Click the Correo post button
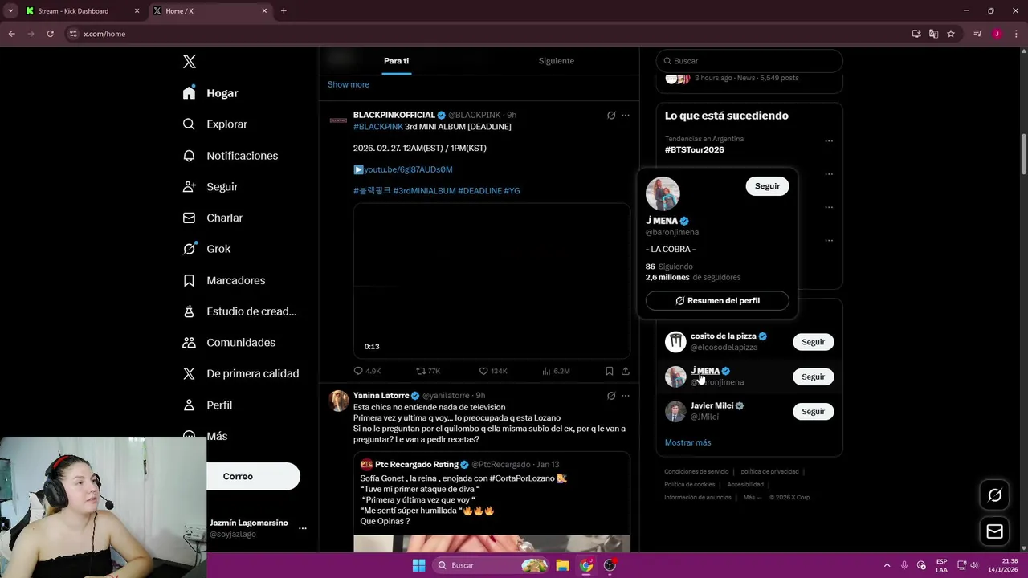This screenshot has width=1028, height=578. coord(253,477)
